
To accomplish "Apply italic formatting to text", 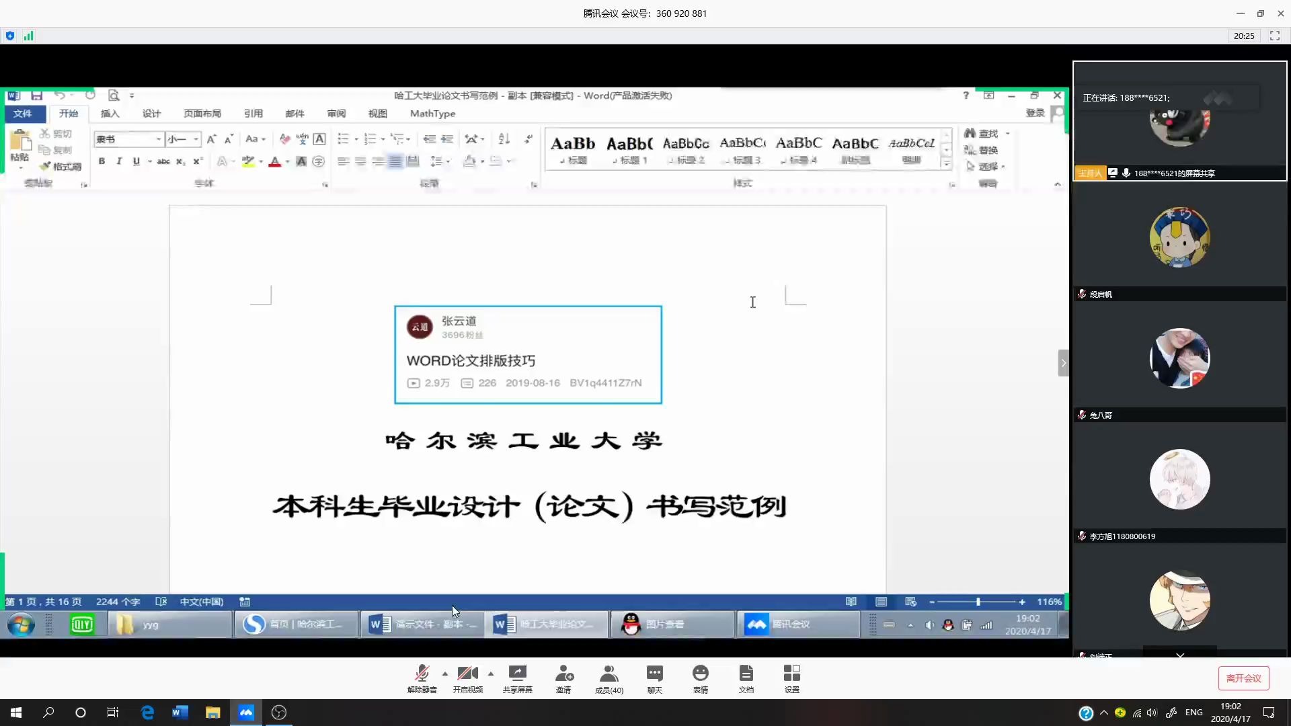I will coord(119,161).
